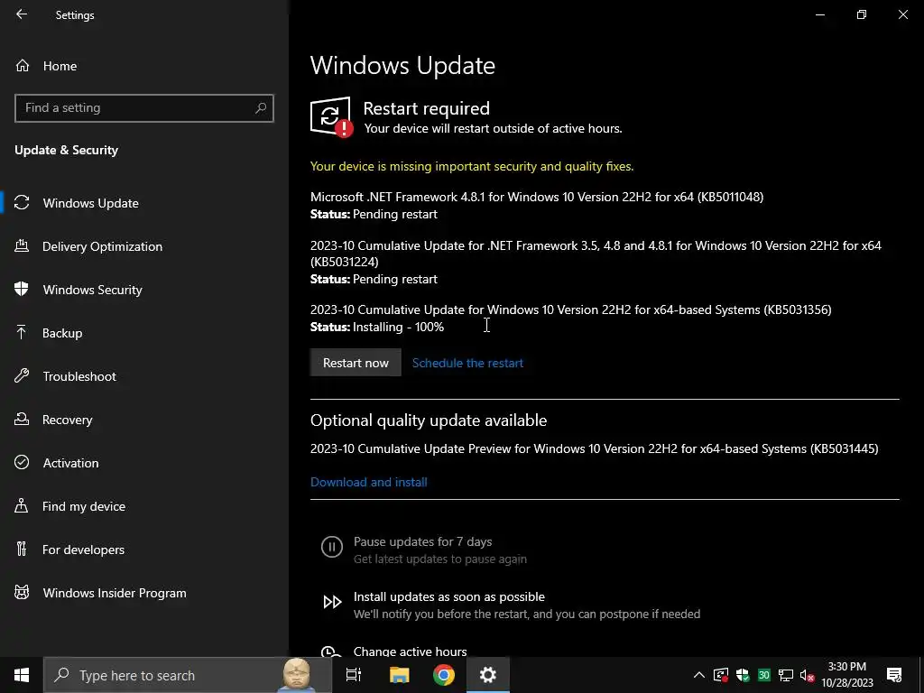Click the pause icon beside Pause updates

332,547
